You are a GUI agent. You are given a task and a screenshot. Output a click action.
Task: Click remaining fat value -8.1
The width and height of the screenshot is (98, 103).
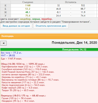(58, 12)
